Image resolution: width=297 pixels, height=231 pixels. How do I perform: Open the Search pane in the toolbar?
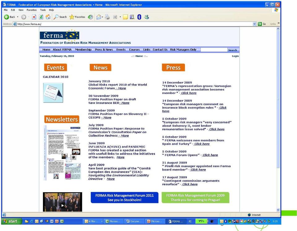(x=60, y=17)
